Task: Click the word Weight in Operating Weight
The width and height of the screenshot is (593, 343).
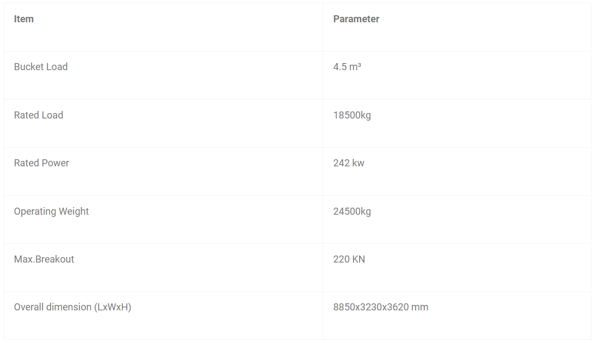Action: pos(74,211)
